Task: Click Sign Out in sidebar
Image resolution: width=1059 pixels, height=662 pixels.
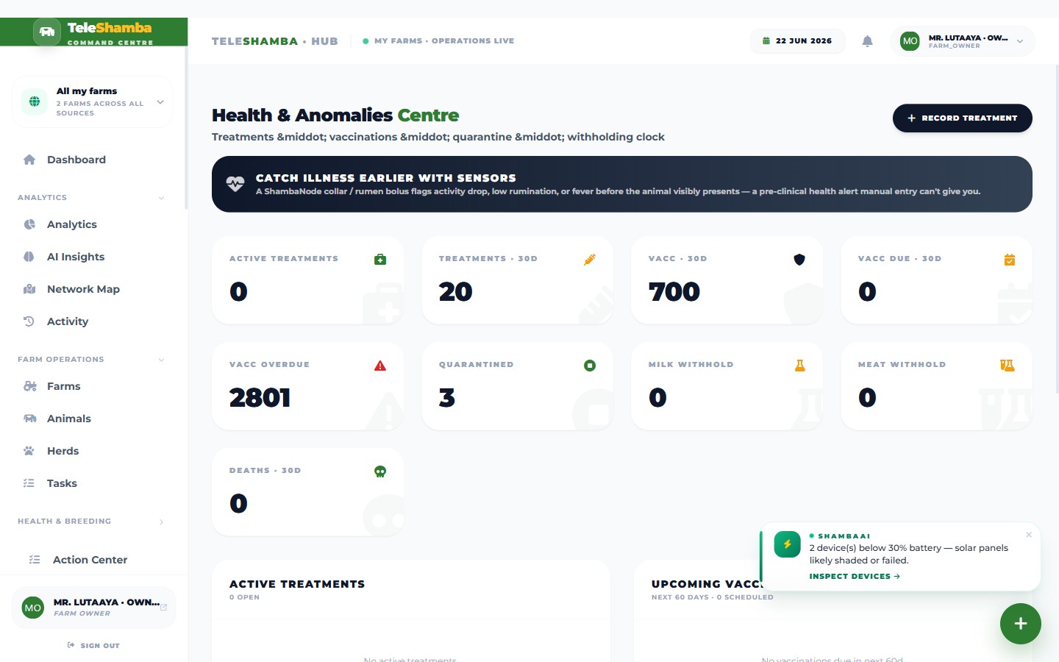Action: pyautogui.click(x=93, y=645)
